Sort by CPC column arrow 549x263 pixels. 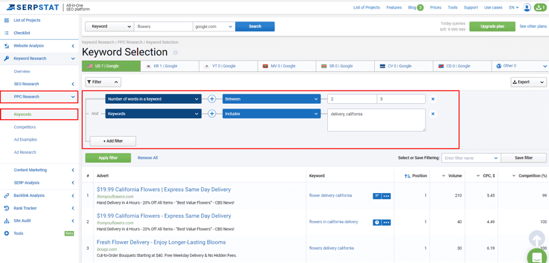click(478, 176)
